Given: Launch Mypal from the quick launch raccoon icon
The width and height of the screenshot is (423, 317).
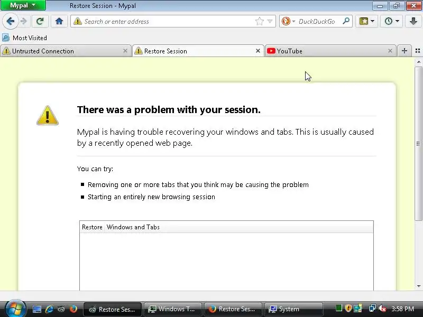Looking at the screenshot, I should pyautogui.click(x=61, y=309).
